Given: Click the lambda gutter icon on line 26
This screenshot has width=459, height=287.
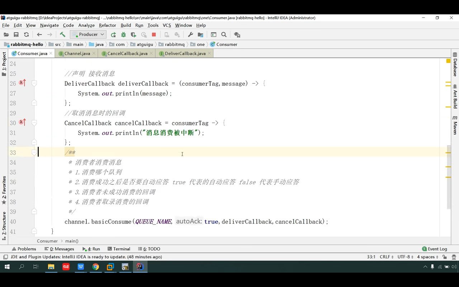Looking at the screenshot, I should (22, 83).
